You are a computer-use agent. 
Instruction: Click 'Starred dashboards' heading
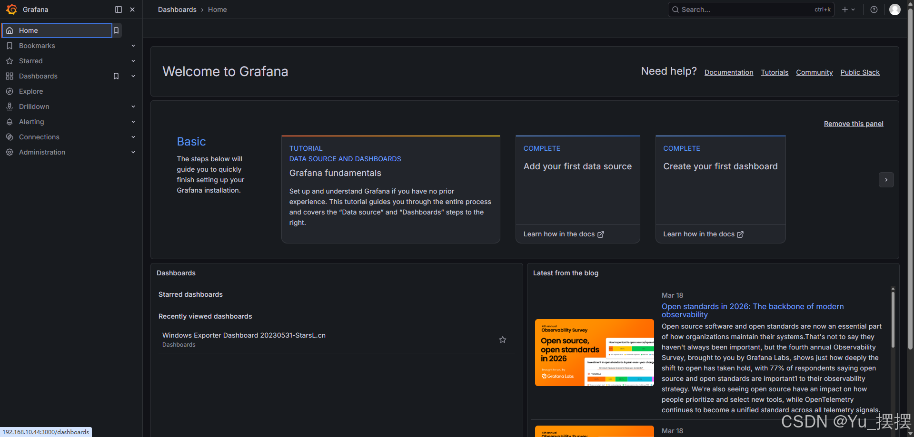tap(190, 294)
